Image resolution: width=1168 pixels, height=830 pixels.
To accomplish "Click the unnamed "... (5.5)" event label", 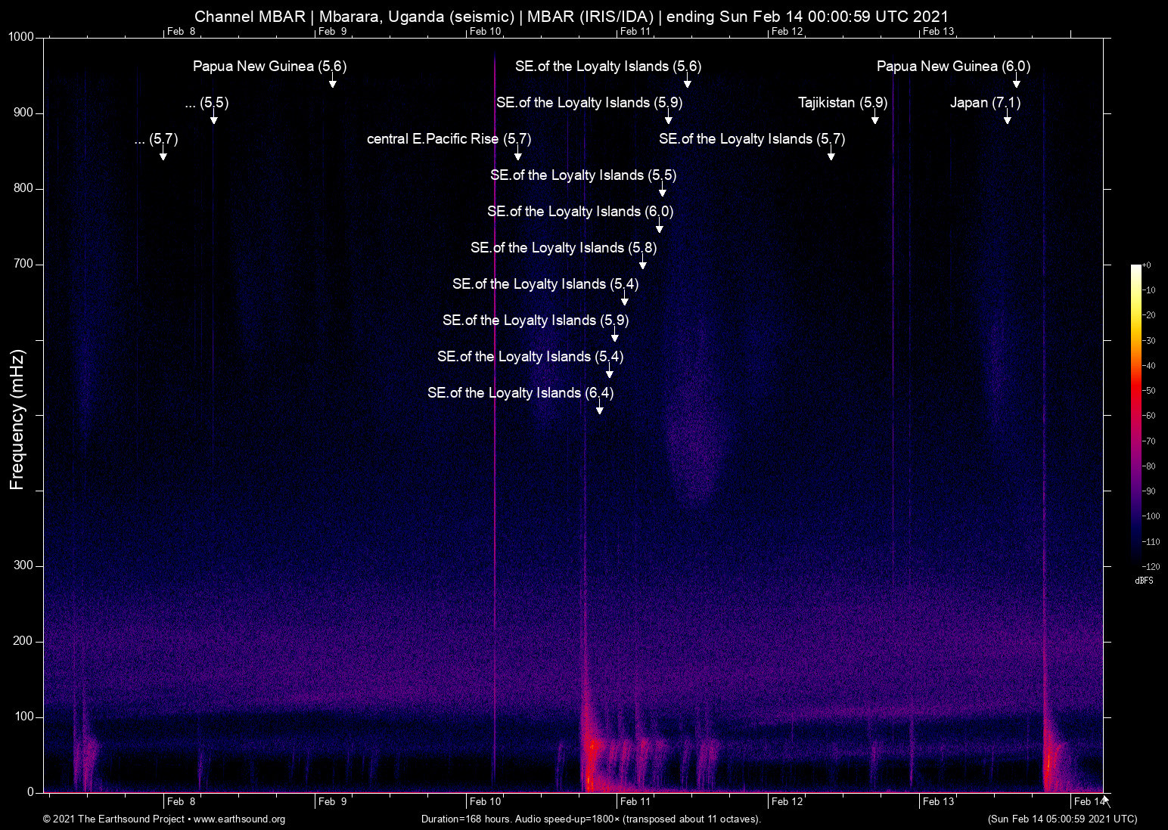I will tap(207, 103).
